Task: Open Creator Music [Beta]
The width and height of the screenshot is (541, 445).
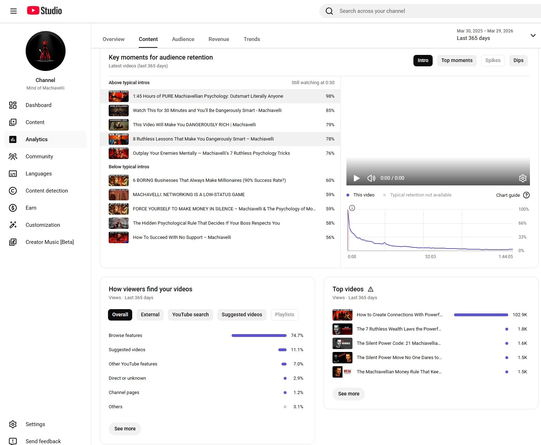Action: 50,242
